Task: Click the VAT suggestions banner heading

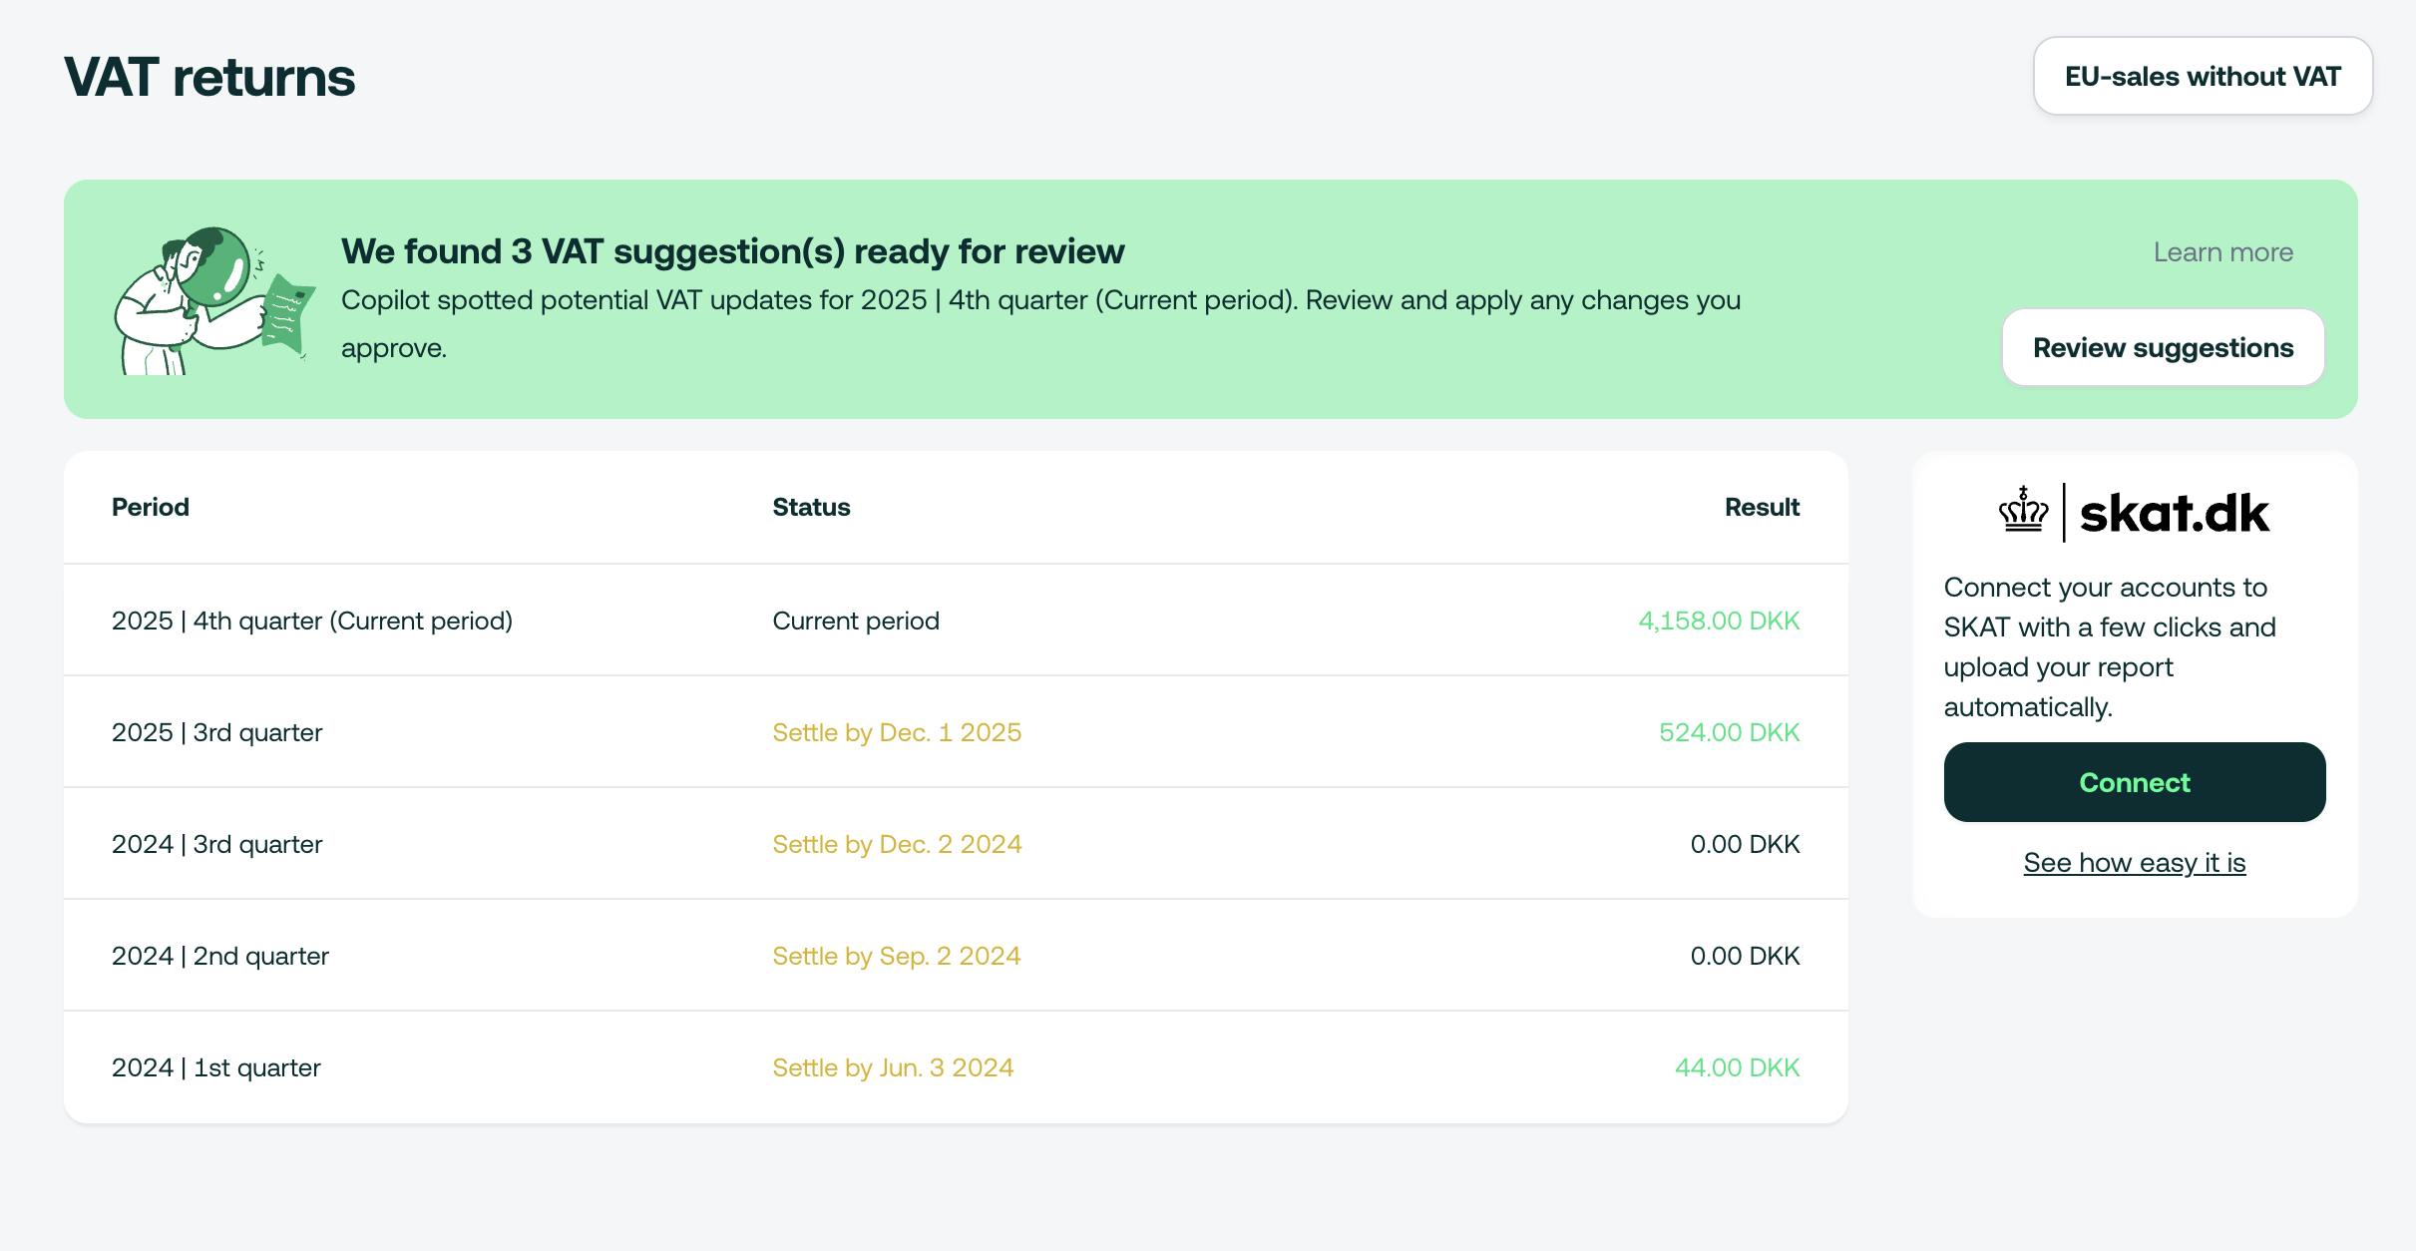Action: point(732,251)
